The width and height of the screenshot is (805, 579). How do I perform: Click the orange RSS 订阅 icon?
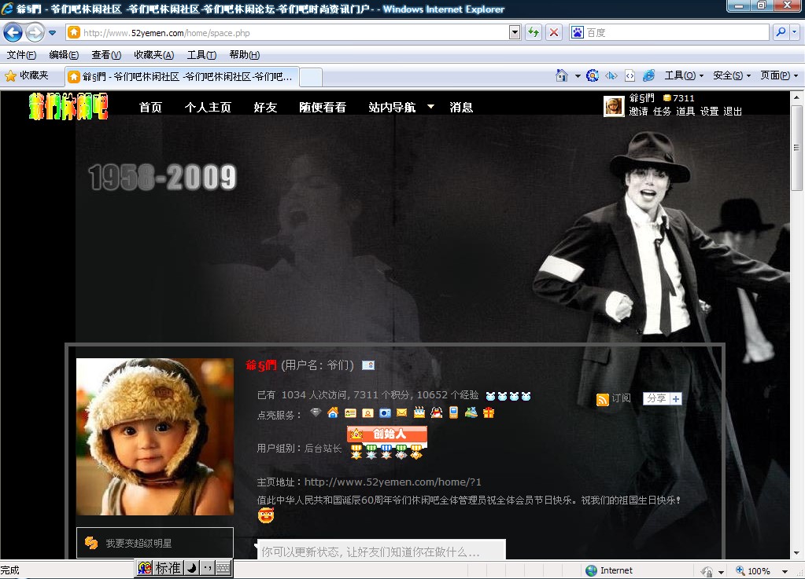click(602, 399)
